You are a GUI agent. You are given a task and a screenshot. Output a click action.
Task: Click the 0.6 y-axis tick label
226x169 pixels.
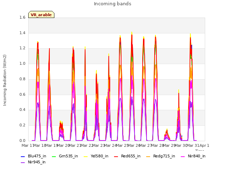(22, 94)
